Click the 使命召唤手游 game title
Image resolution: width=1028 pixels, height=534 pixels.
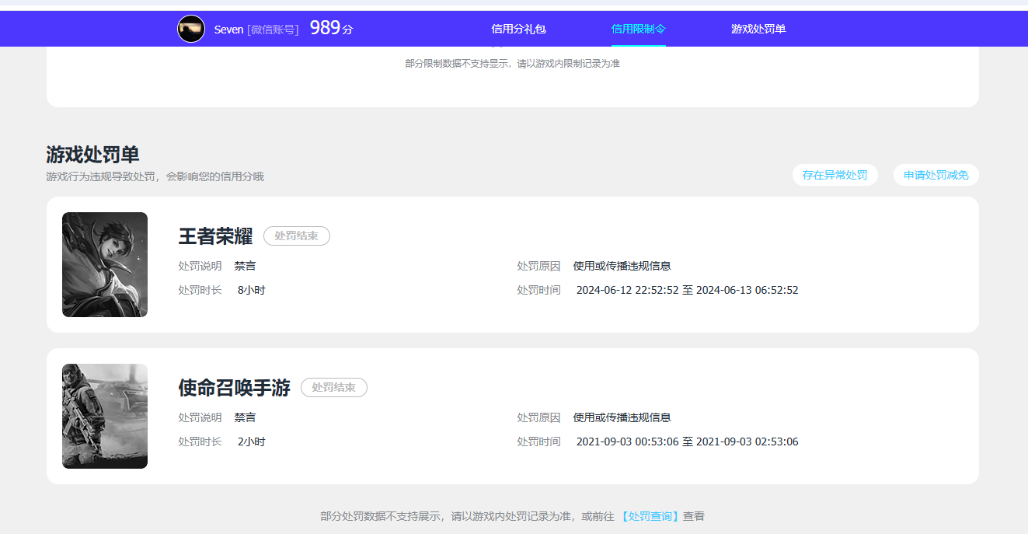click(x=234, y=387)
